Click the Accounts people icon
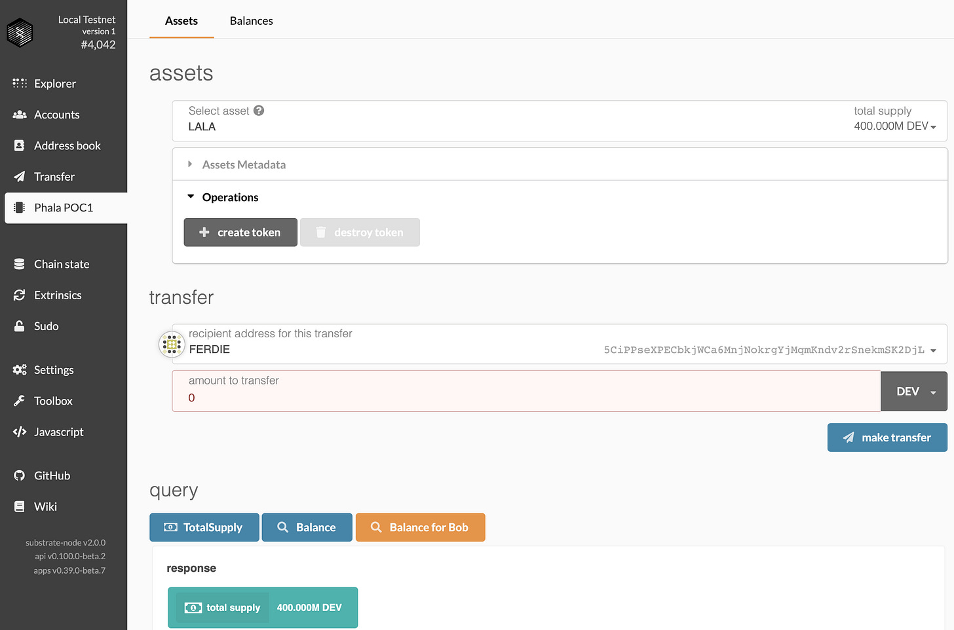This screenshot has height=630, width=954. (20, 115)
